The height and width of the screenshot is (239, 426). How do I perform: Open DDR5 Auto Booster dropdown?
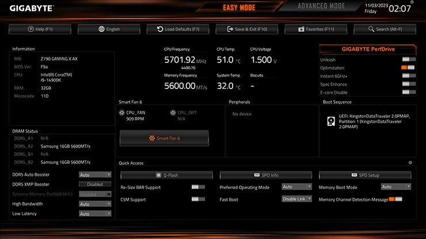tap(95, 175)
